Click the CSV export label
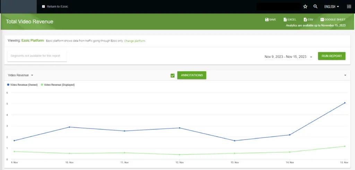The width and height of the screenshot is (355, 170). click(x=310, y=20)
